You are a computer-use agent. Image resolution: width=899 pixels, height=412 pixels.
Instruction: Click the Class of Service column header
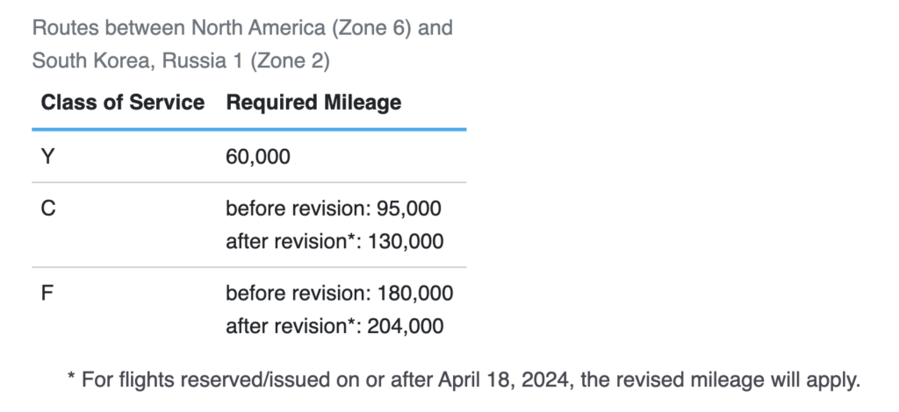(x=122, y=102)
